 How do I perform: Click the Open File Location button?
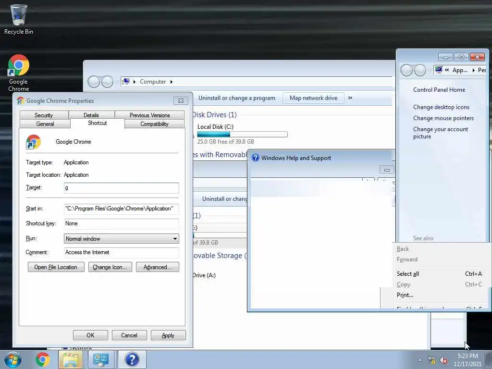point(56,267)
